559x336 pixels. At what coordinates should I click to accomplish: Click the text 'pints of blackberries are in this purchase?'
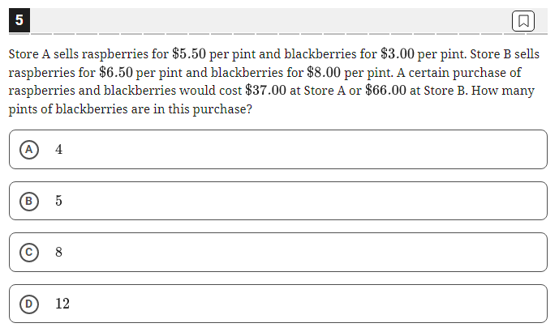tap(130, 109)
